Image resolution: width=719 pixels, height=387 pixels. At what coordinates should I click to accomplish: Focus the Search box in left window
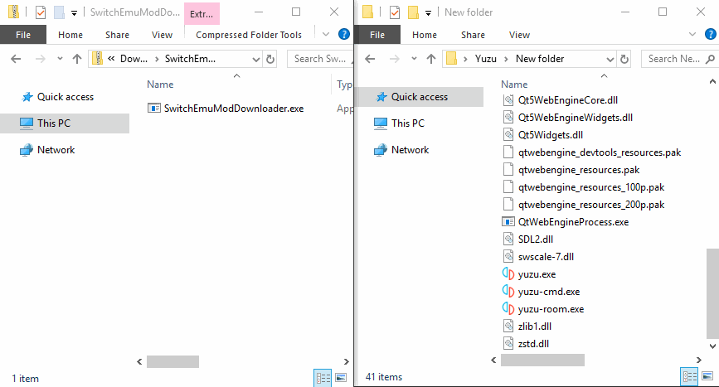[319, 59]
